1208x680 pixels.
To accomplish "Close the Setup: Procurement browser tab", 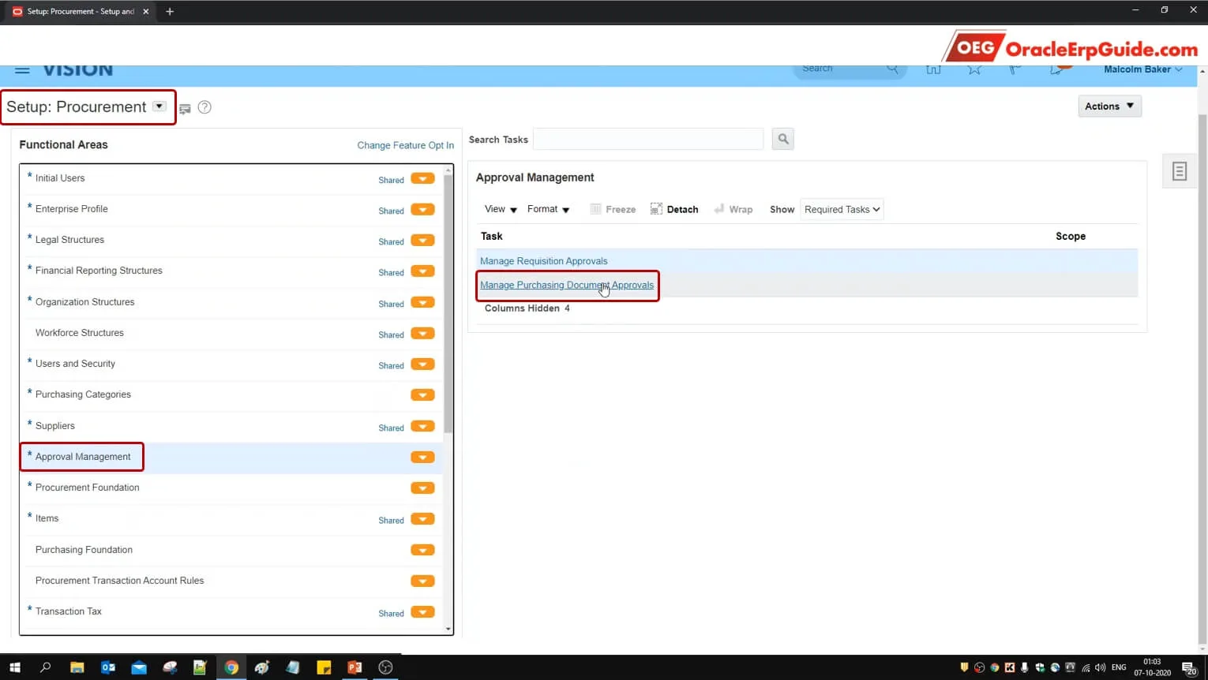I will [146, 11].
